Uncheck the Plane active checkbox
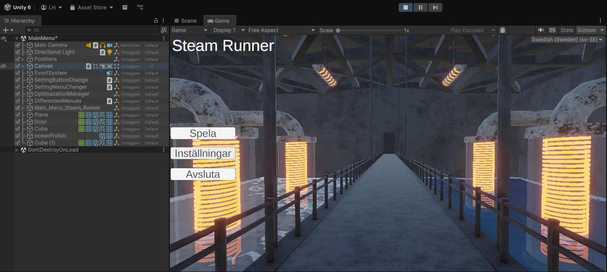The image size is (607, 272). (x=17, y=115)
